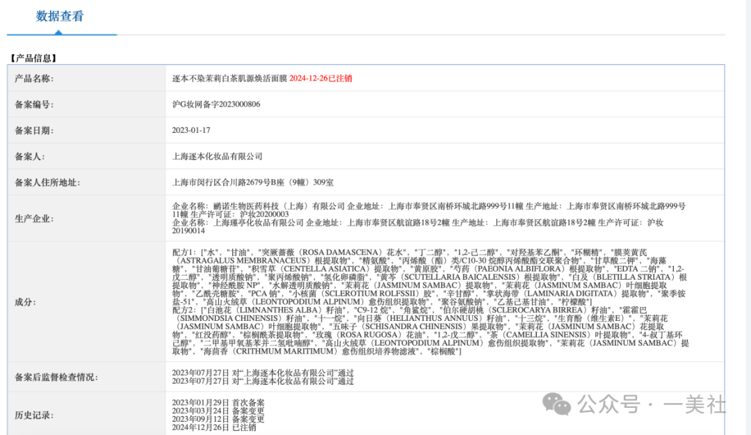This screenshot has height=435, width=751.
Task: Select product name 逐本不染茉莉白茶肌源焕活面膜
Action: coord(229,79)
